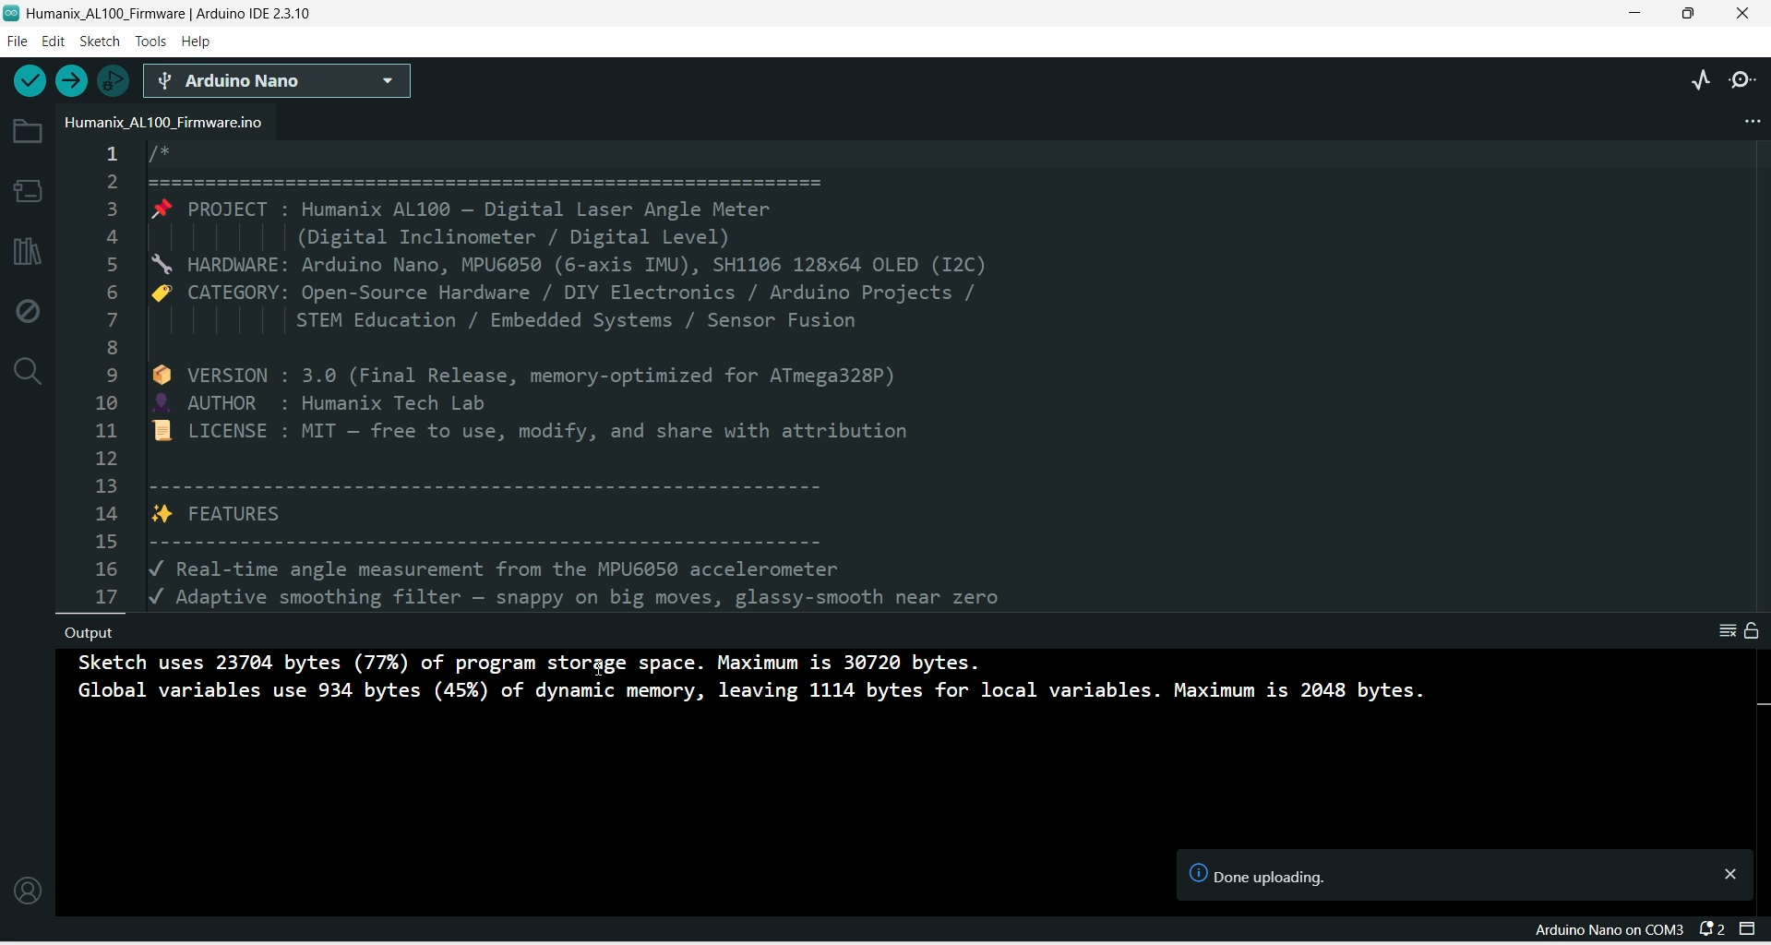
Task: Open the Help menu
Action: click(x=197, y=42)
